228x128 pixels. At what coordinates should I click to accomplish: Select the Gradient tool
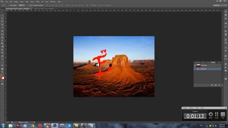(x=2, y=47)
